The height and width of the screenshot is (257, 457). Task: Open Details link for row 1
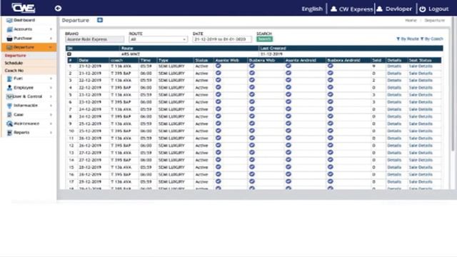click(x=394, y=66)
